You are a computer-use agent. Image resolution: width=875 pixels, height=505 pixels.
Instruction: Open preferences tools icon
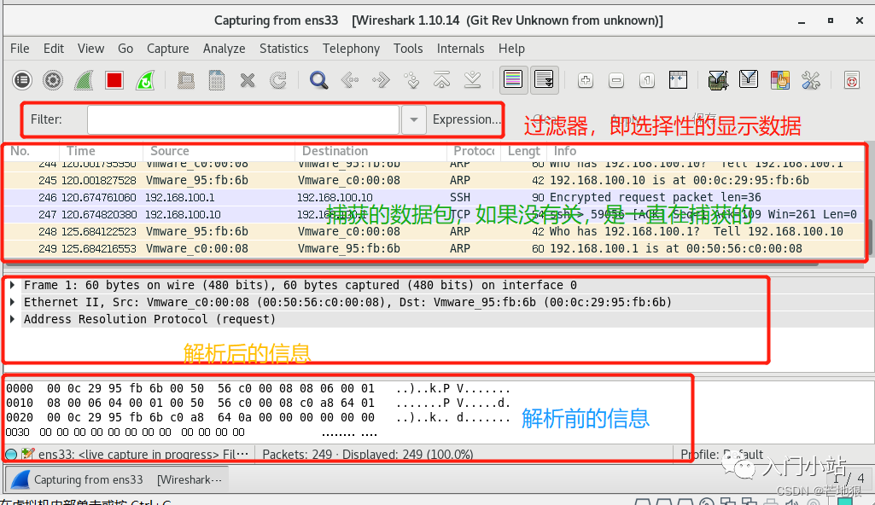[x=810, y=81]
